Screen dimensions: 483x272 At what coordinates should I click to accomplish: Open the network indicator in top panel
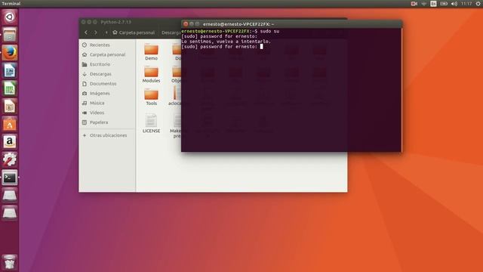[424, 4]
